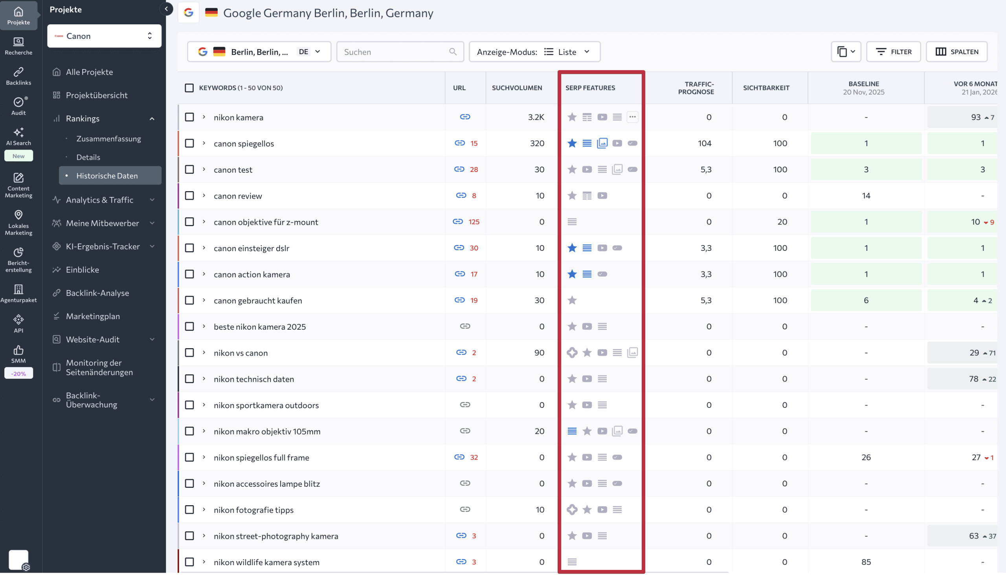The width and height of the screenshot is (1006, 575).
Task: Select Historische Daten menu item
Action: pyautogui.click(x=110, y=176)
